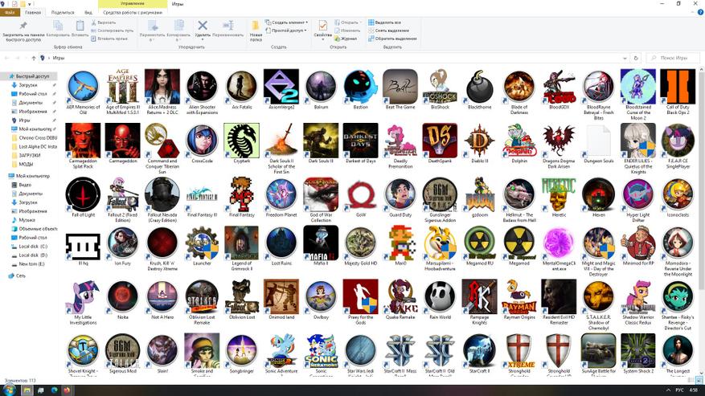This screenshot has height=396, width=705.
Task: Select the Dolphin emulator shortcut
Action: coord(519,140)
